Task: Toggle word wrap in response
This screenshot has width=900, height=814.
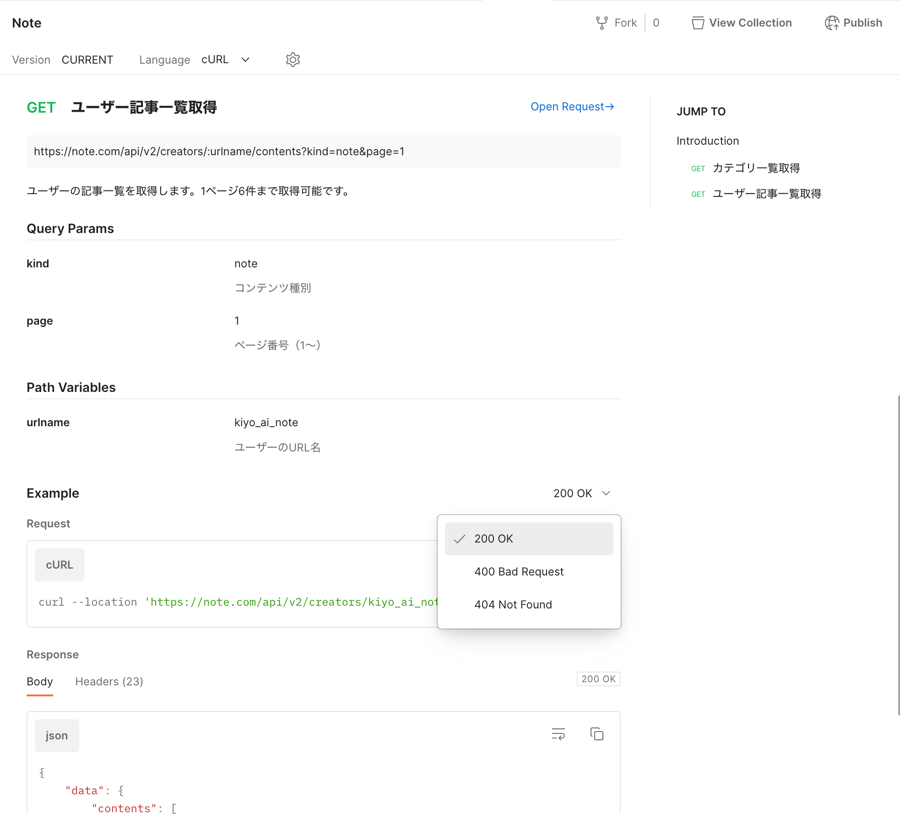Action: click(558, 734)
